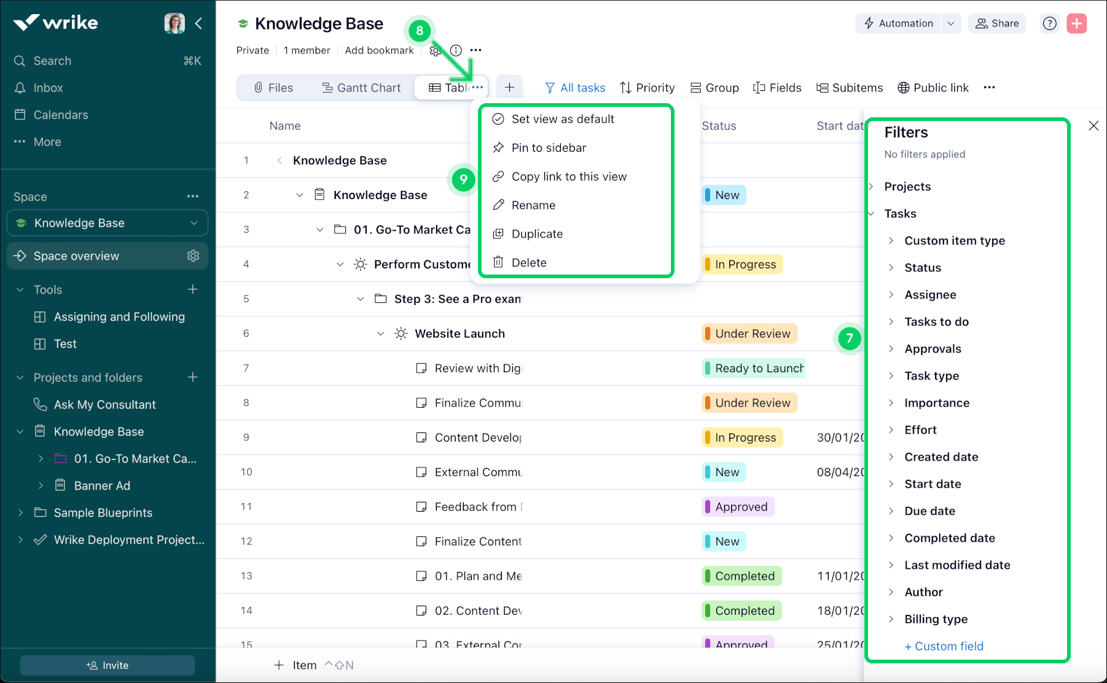Click the Custom field link in Filters
This screenshot has width=1107, height=683.
[x=944, y=646]
